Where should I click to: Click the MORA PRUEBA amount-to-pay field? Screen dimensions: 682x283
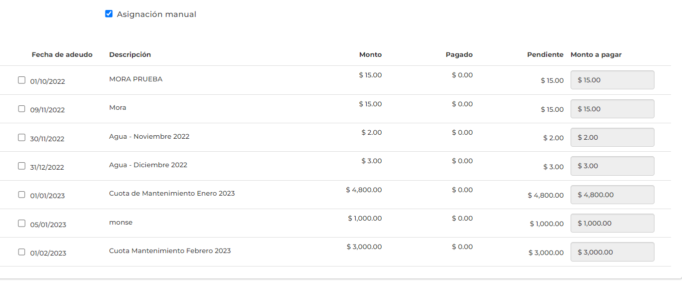[x=612, y=80]
